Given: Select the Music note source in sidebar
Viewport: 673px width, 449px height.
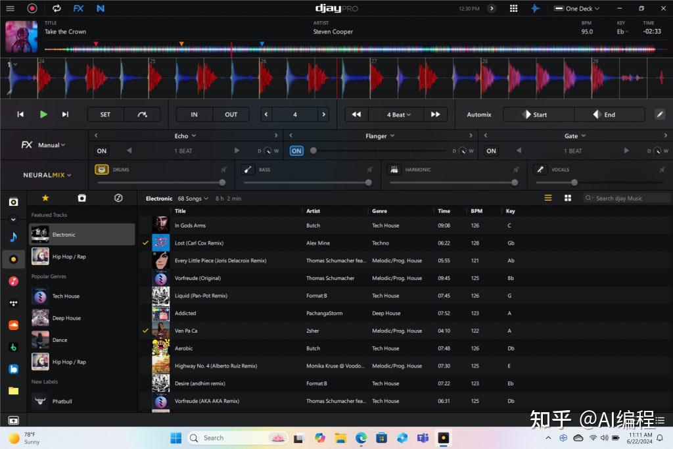Looking at the screenshot, I should 13,237.
